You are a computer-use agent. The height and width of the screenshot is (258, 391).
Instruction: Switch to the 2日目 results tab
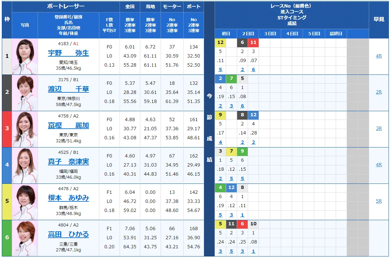click(x=248, y=34)
